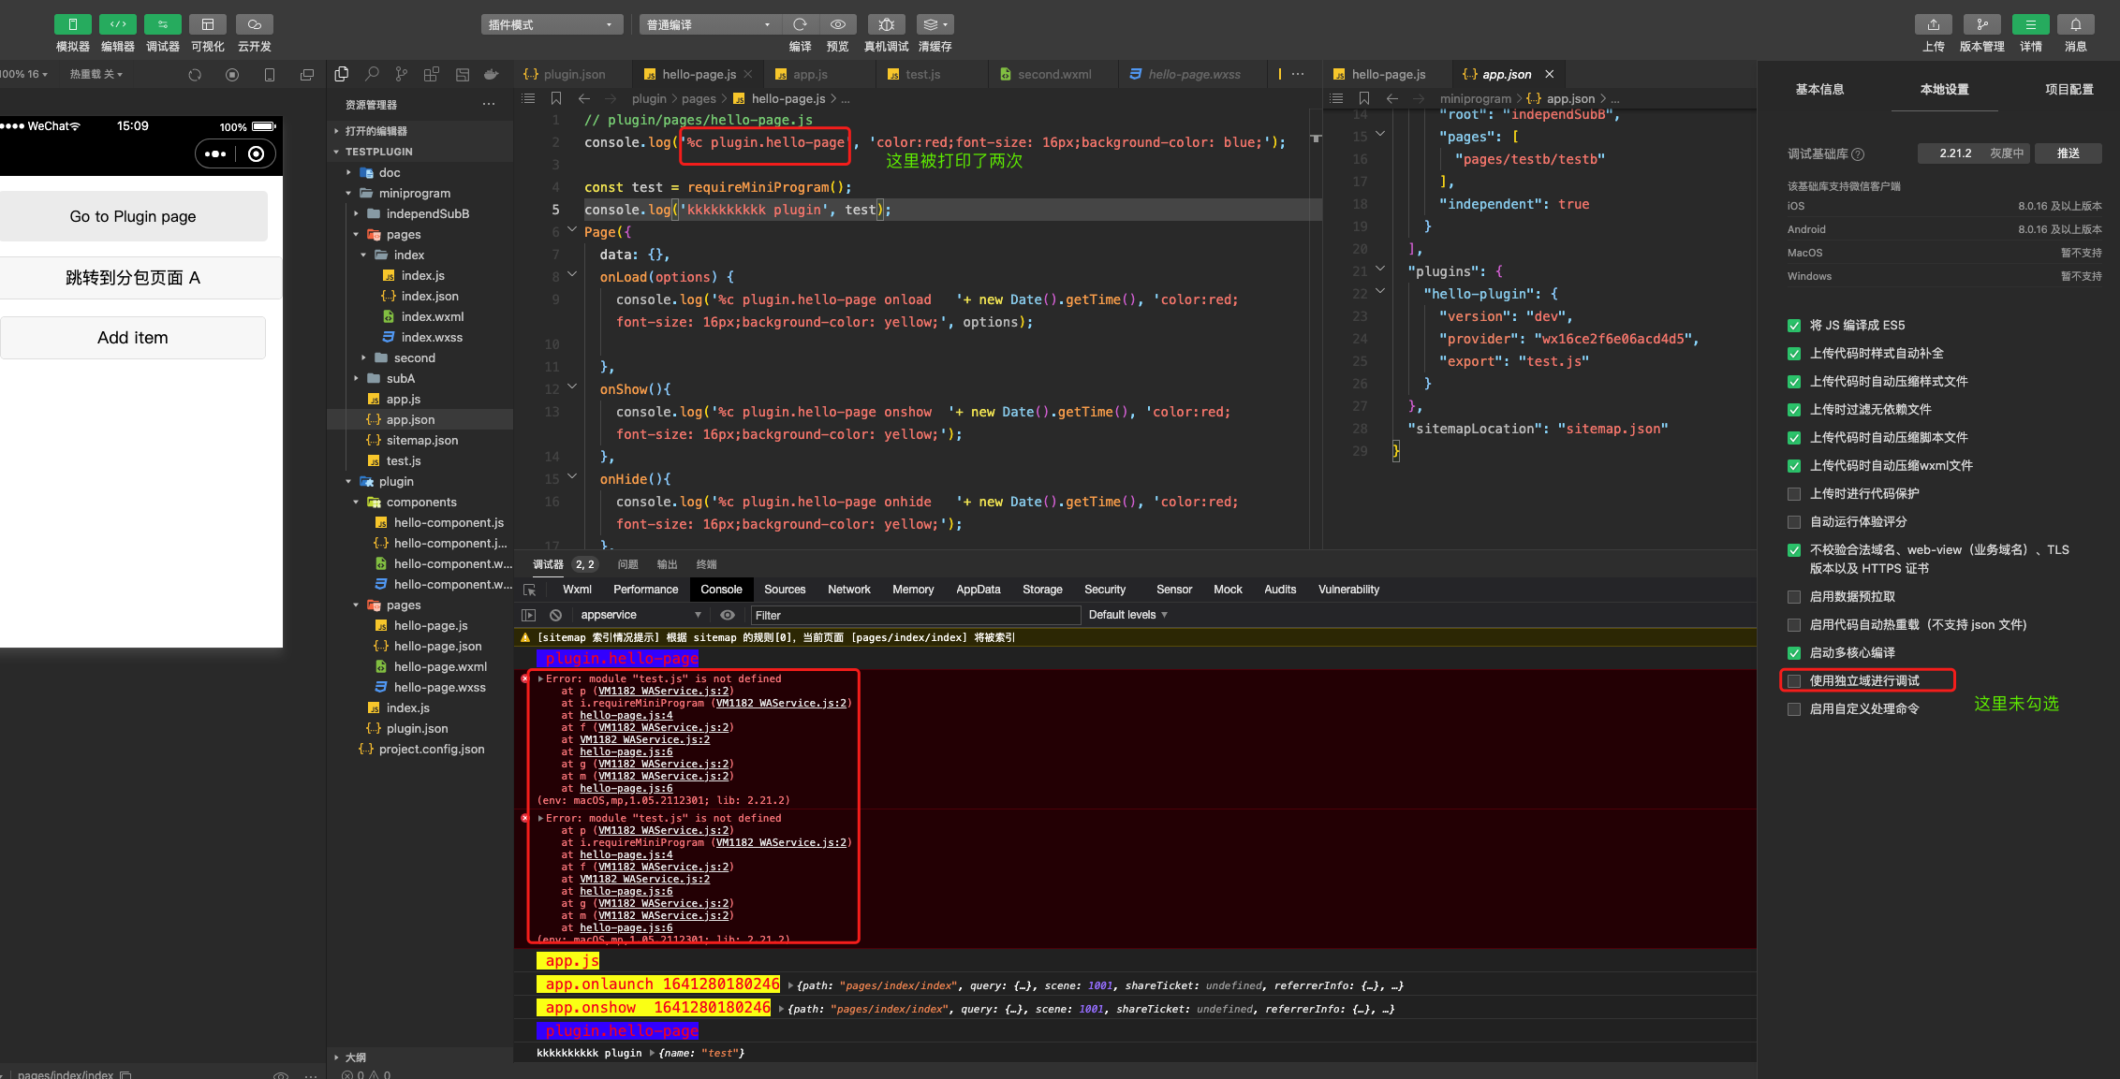Click the Go to Plugin page button
Screen dimensions: 2120x1079
tap(133, 216)
